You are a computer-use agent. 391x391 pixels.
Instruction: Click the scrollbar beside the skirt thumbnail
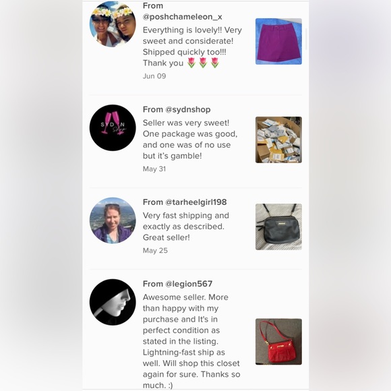coord(305,39)
